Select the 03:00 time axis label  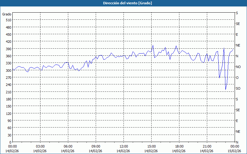coord(40,146)
